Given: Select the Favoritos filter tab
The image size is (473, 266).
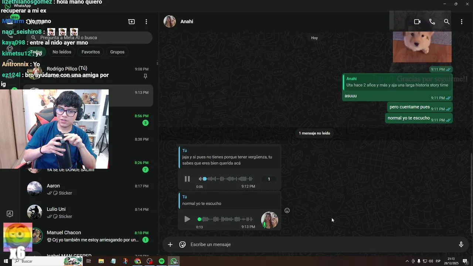Looking at the screenshot, I should tap(91, 52).
